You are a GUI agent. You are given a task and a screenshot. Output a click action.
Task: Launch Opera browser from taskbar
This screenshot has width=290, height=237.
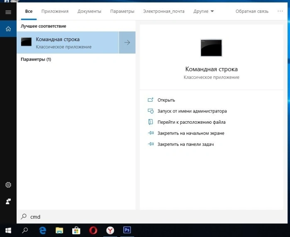(x=93, y=230)
